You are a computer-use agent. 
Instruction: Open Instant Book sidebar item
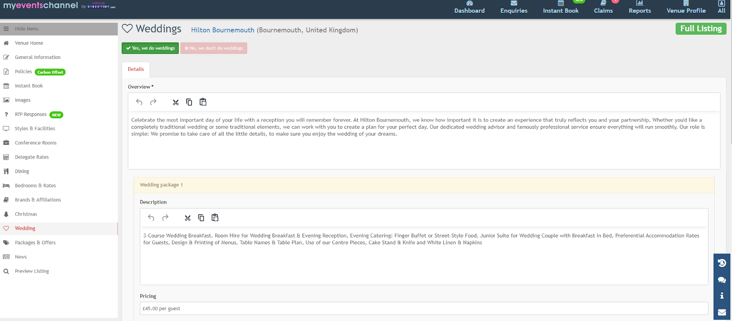[x=29, y=86]
